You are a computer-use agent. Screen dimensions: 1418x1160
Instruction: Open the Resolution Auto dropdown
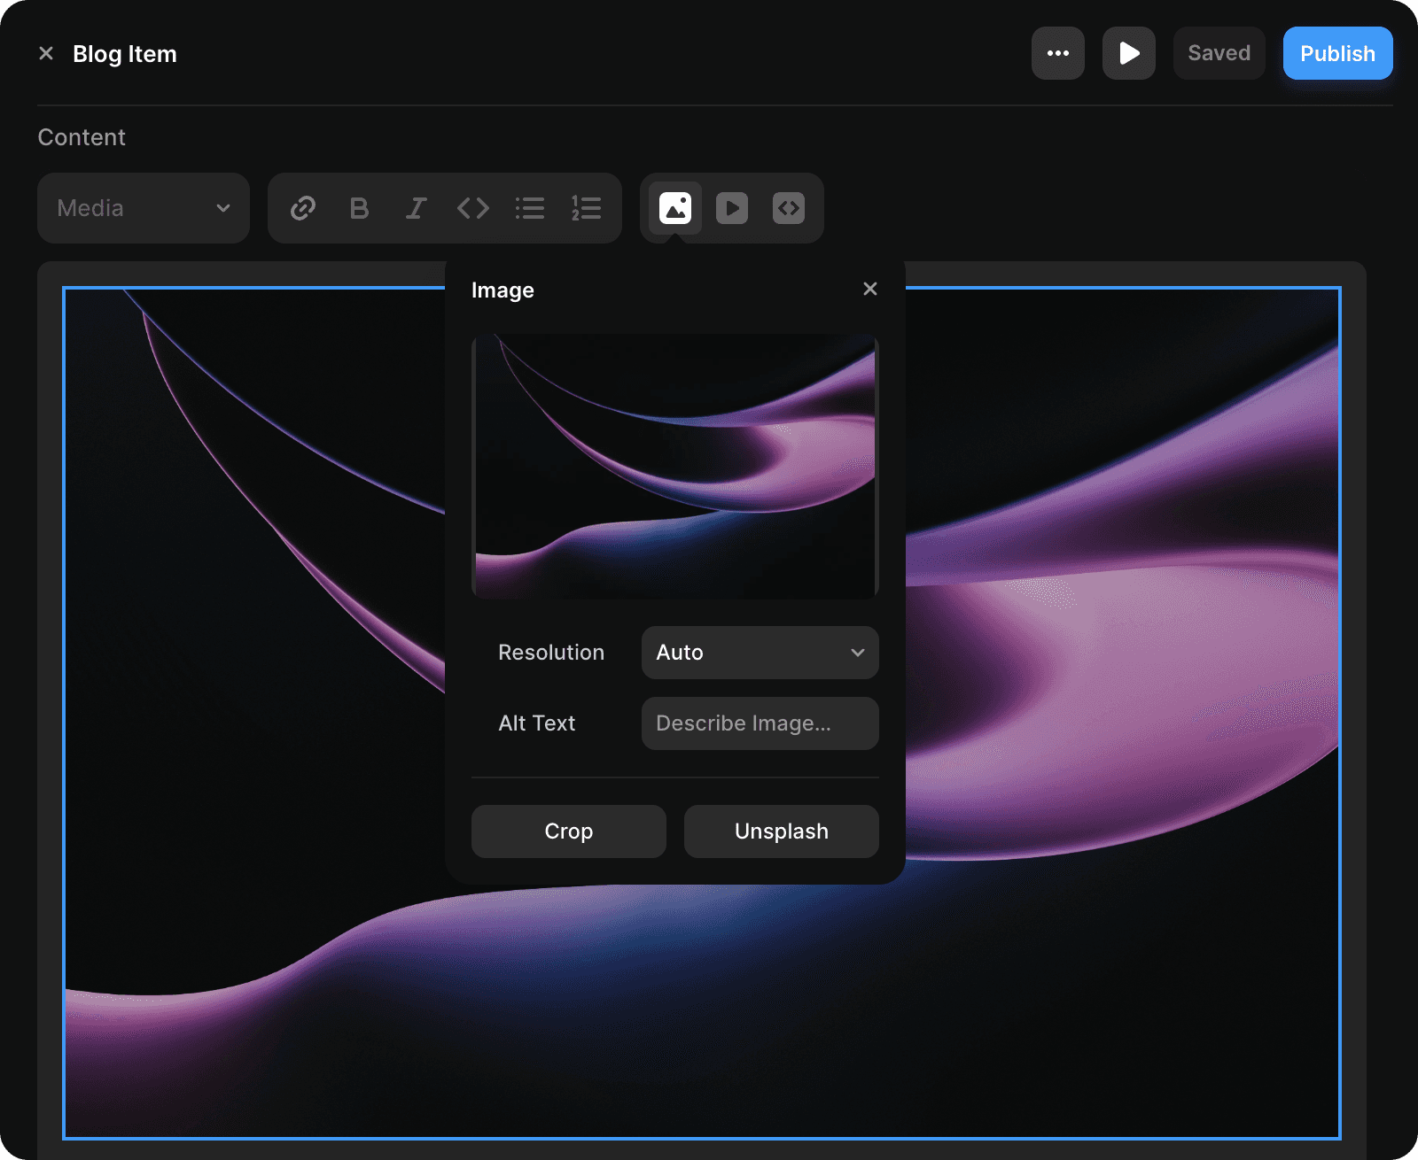coord(760,653)
